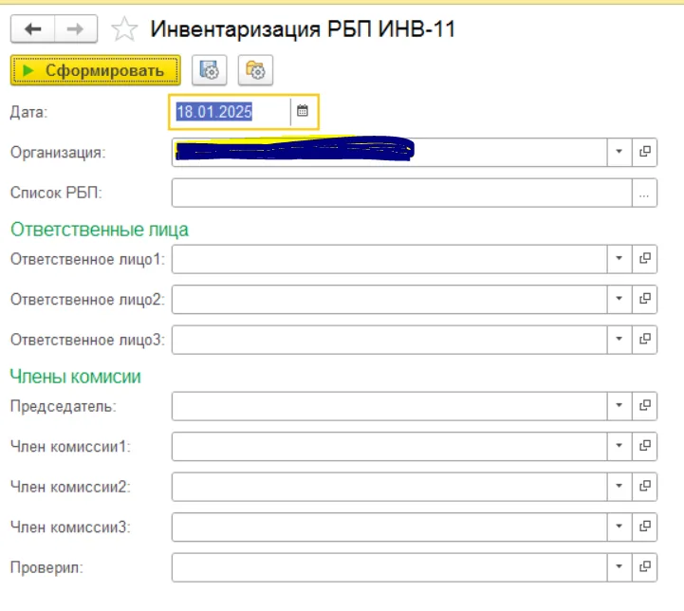Open the Организация item with its open icon
684x611 pixels.
645,152
